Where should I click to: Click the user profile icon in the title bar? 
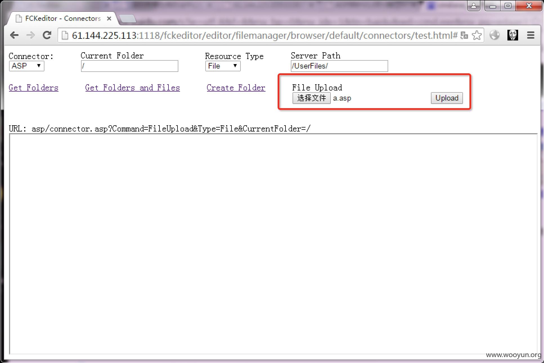click(474, 6)
